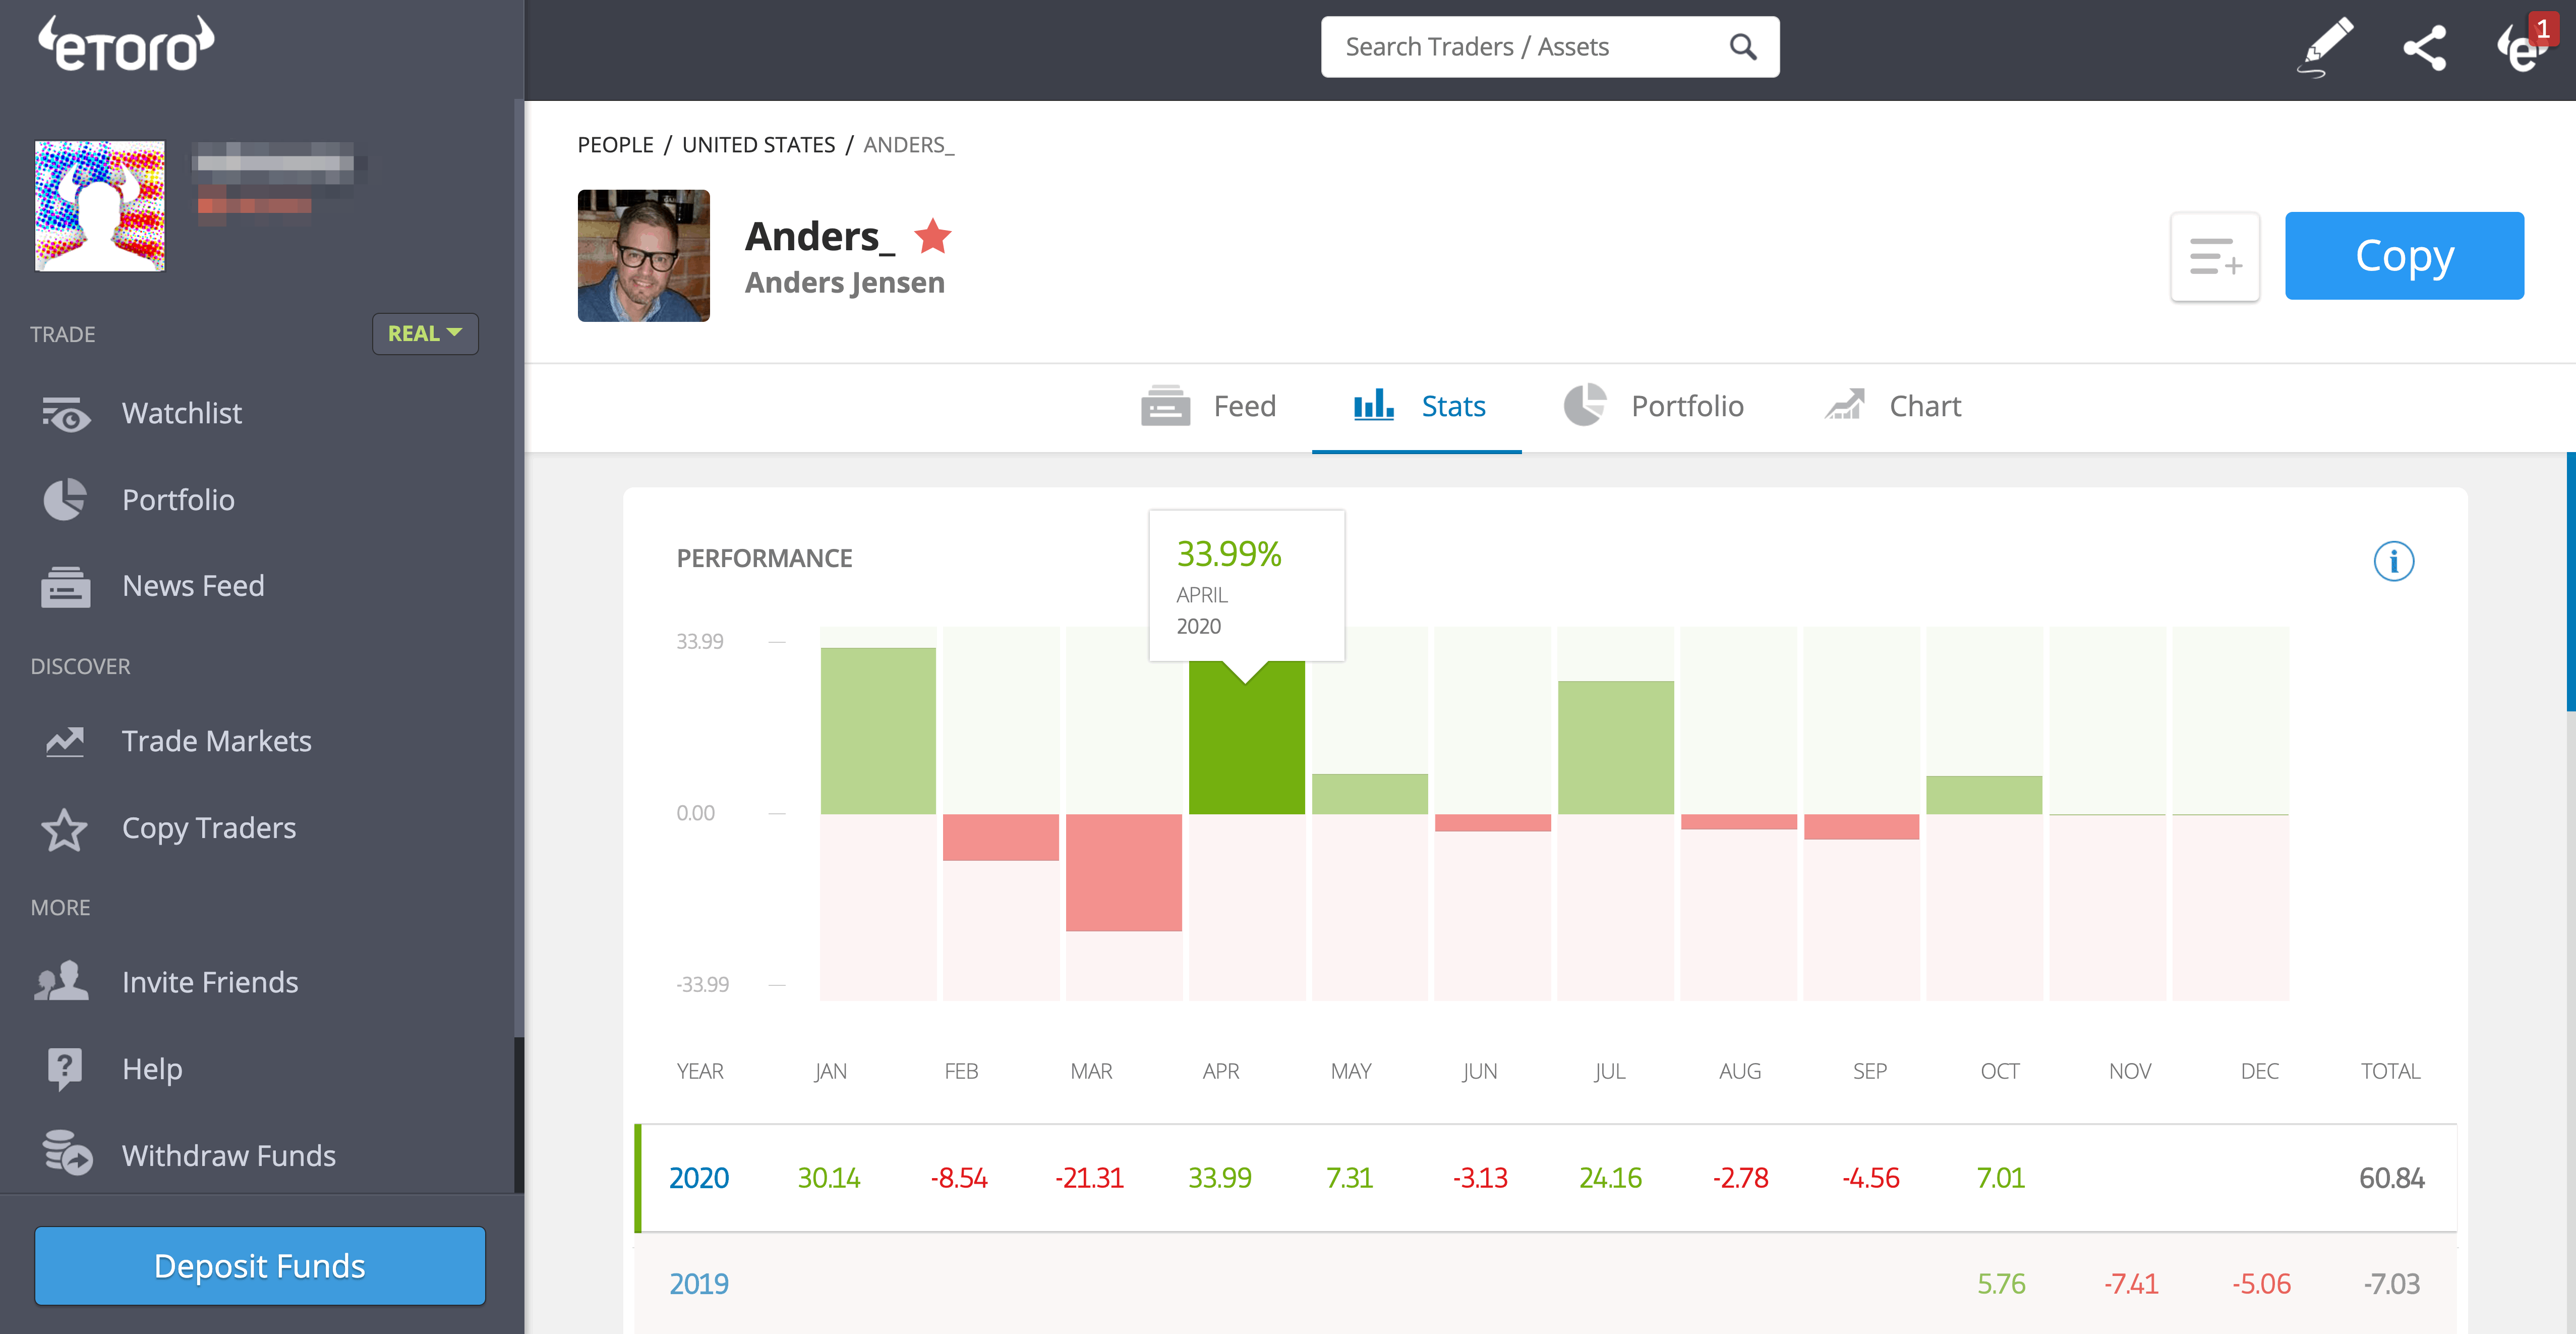The height and width of the screenshot is (1334, 2576).
Task: Click the Withdraw Funds coins icon
Action: pyautogui.click(x=67, y=1154)
